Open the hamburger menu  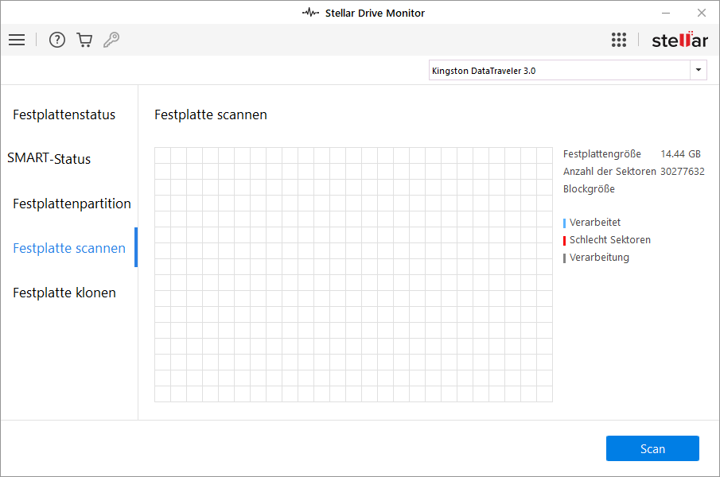17,40
